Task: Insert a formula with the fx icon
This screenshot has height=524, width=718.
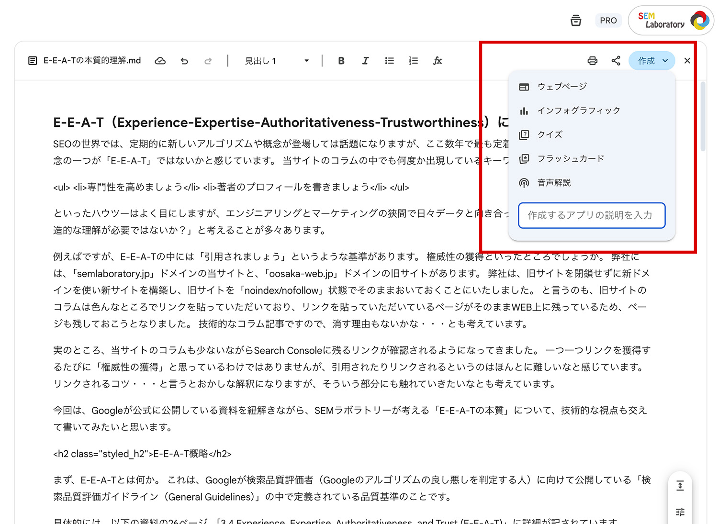Action: point(438,61)
